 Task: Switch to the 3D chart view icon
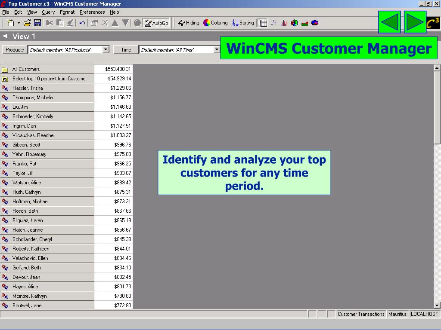tap(294, 23)
